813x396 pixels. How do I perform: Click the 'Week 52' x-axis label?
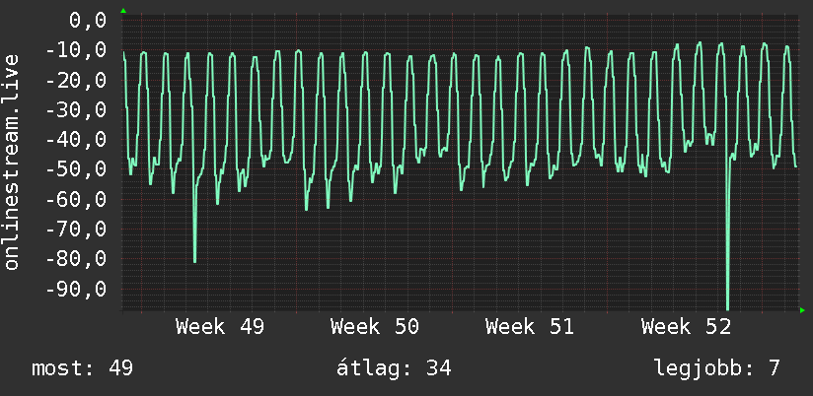point(686,327)
